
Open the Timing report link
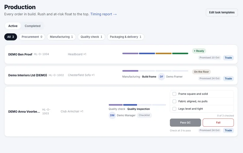[103, 14]
